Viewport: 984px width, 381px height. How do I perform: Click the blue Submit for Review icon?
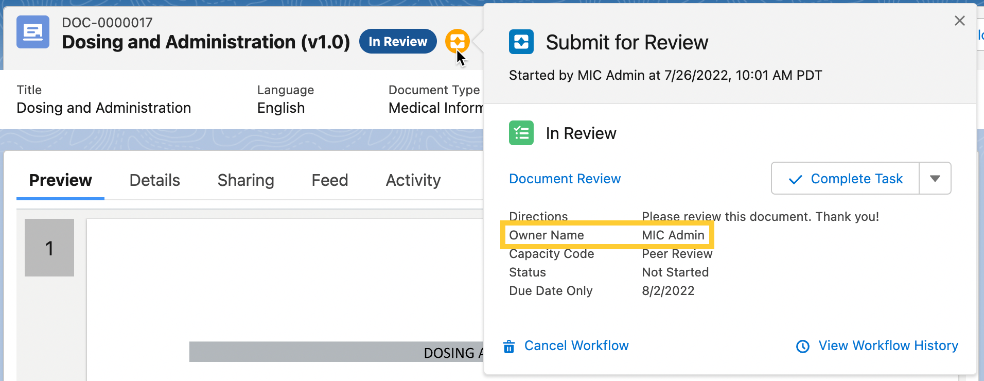(x=521, y=42)
